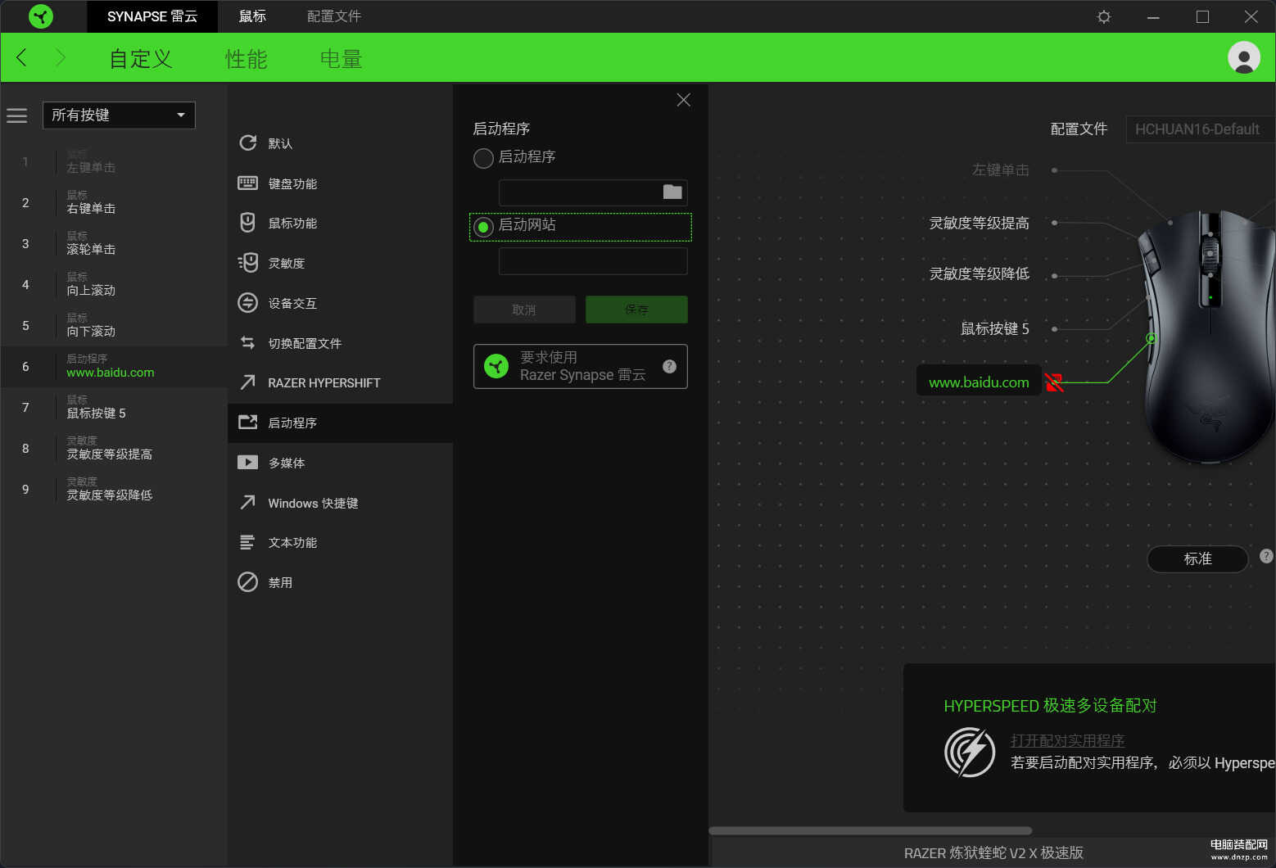Image resolution: width=1276 pixels, height=868 pixels.
Task: Open the 标准 mode selector
Action: (1197, 559)
